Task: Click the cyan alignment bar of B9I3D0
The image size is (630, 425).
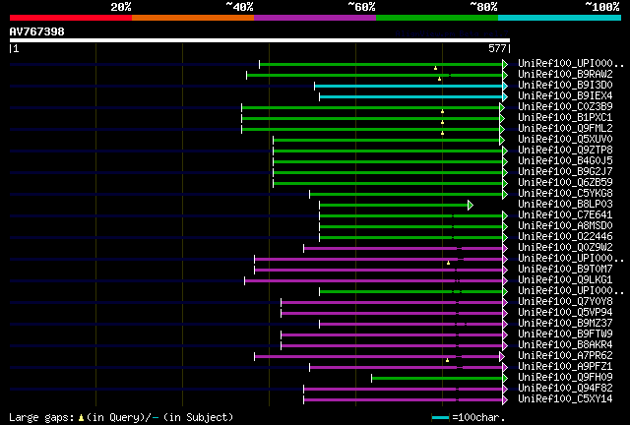Action: [x=409, y=86]
